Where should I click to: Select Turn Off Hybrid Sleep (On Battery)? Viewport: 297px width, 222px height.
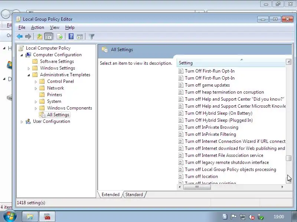tap(219, 113)
